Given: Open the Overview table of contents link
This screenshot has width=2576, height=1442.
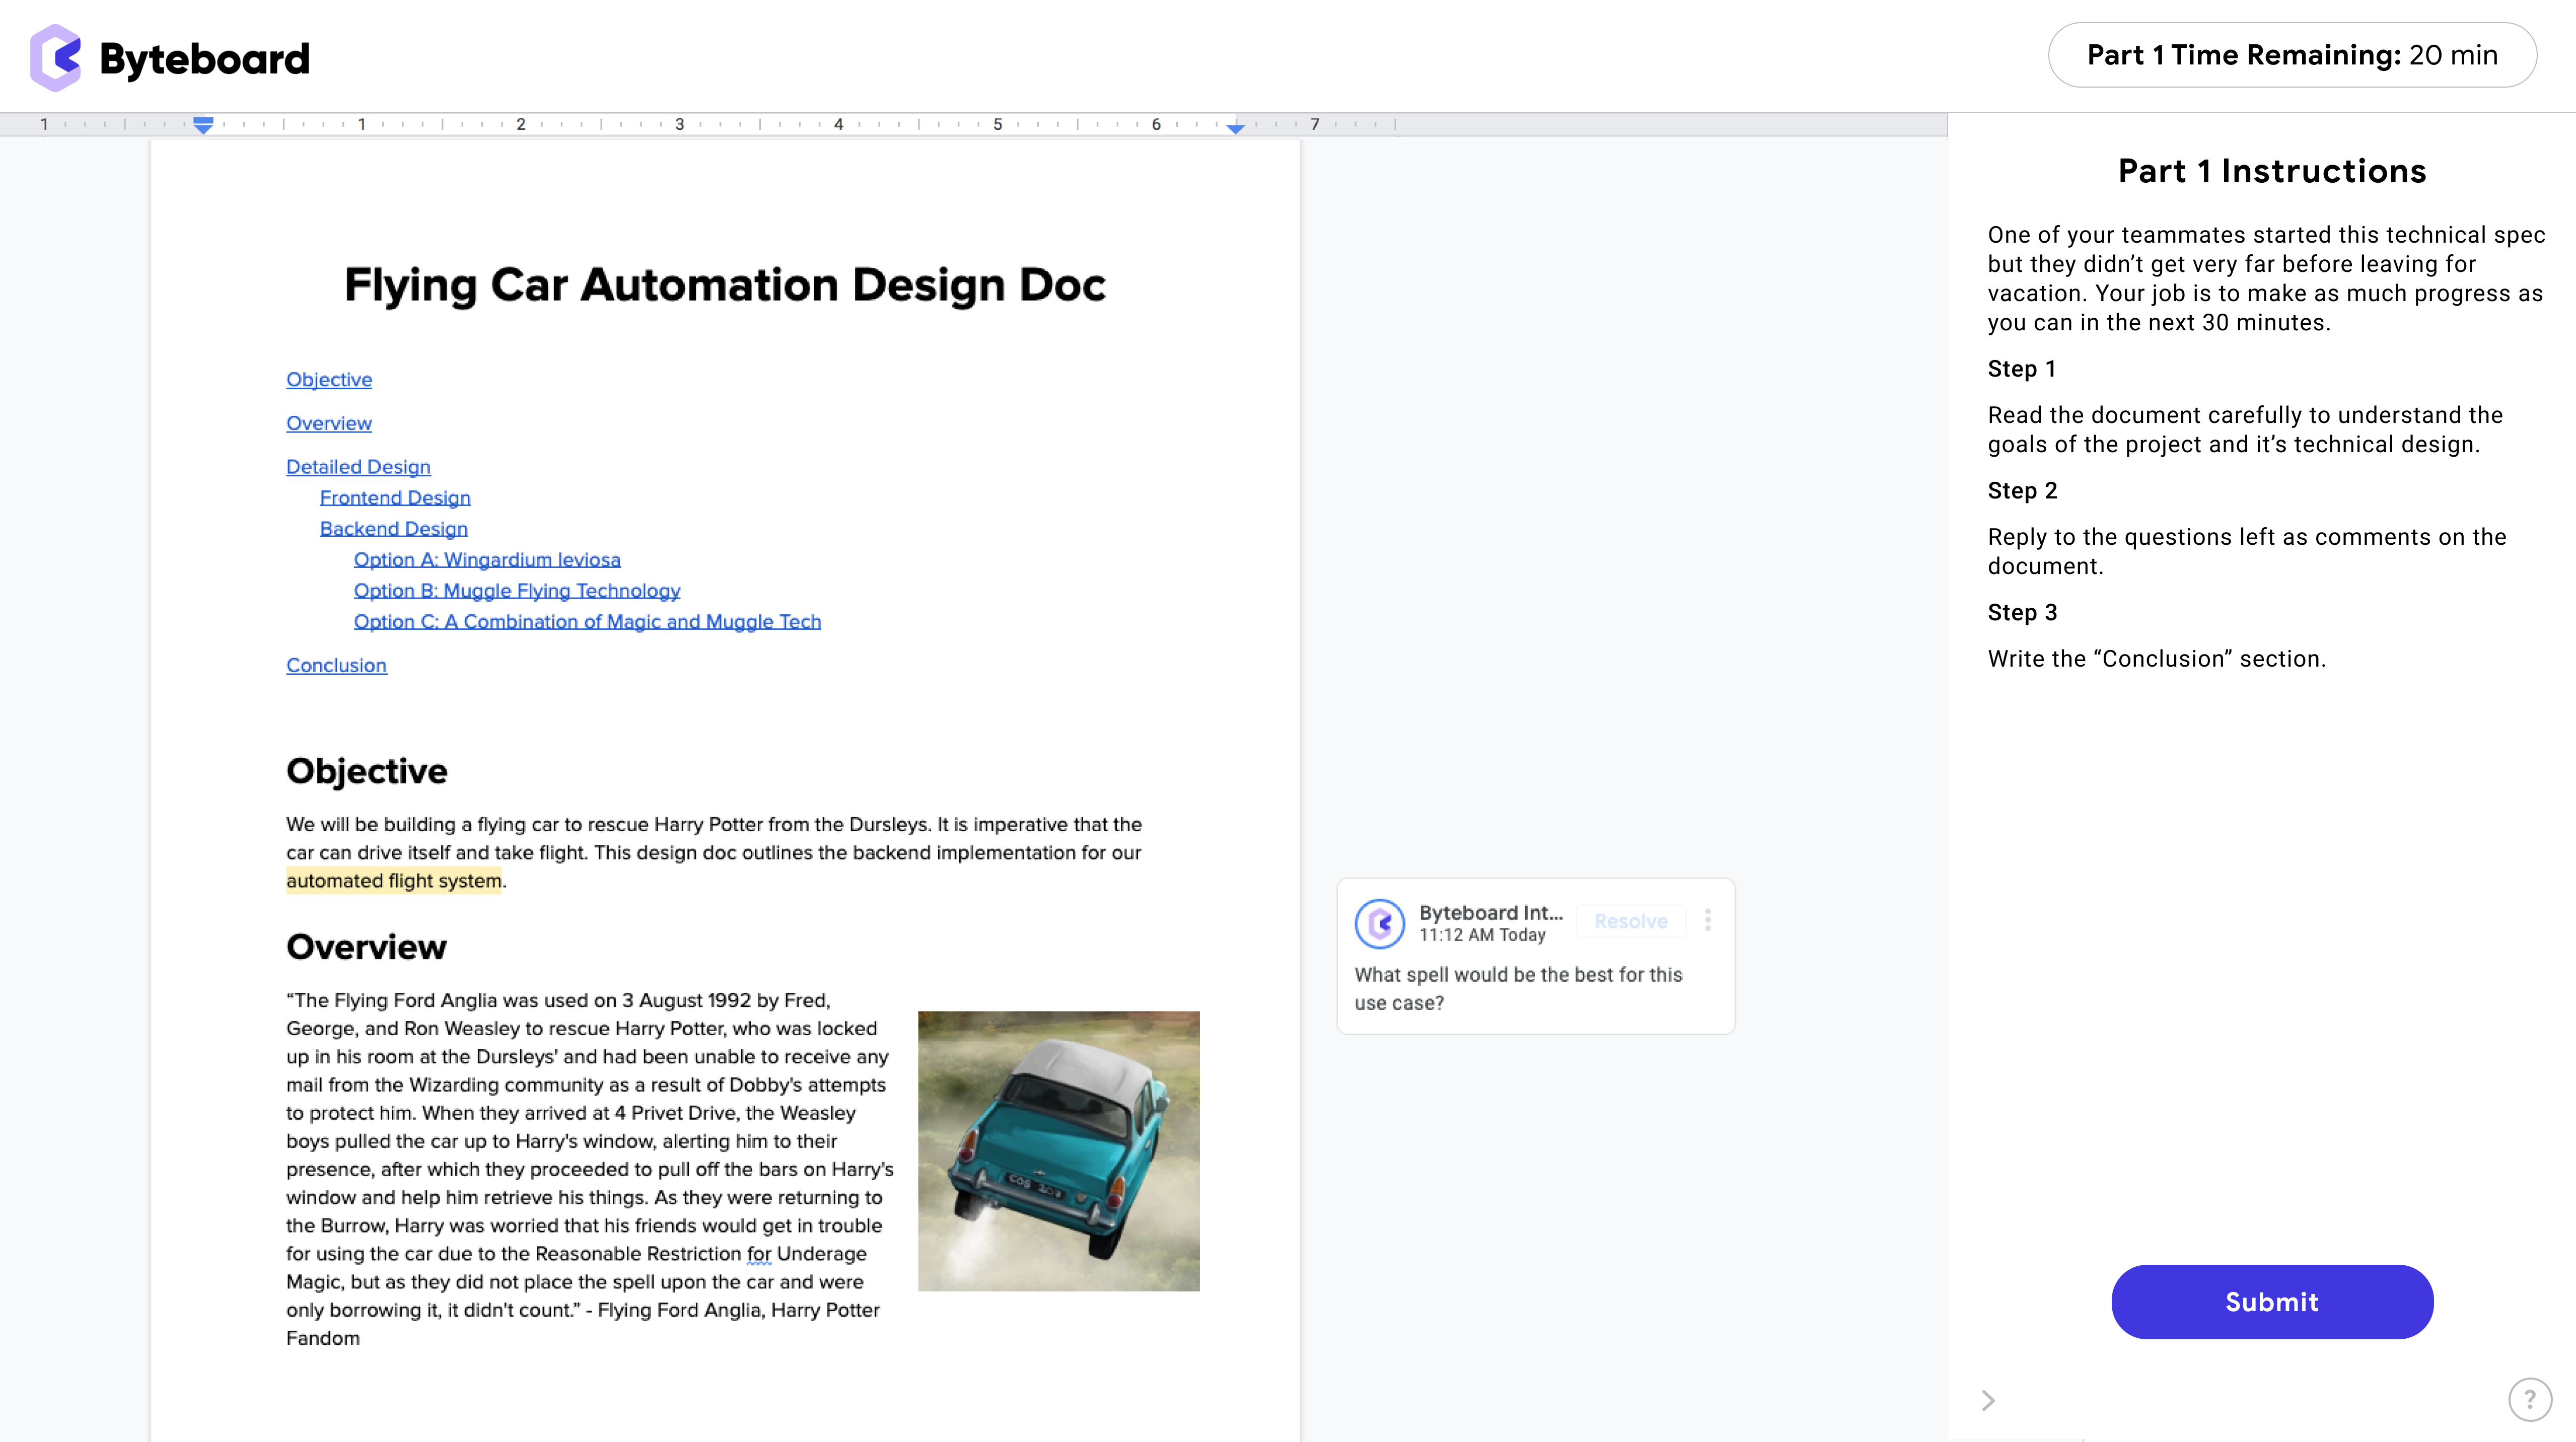Looking at the screenshot, I should [x=328, y=423].
